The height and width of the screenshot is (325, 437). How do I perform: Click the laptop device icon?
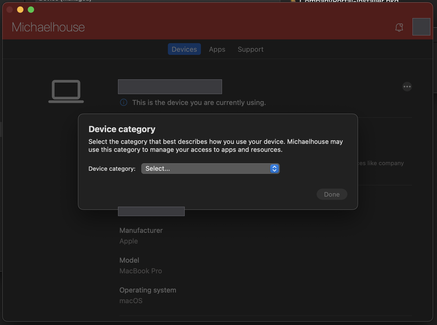click(66, 91)
